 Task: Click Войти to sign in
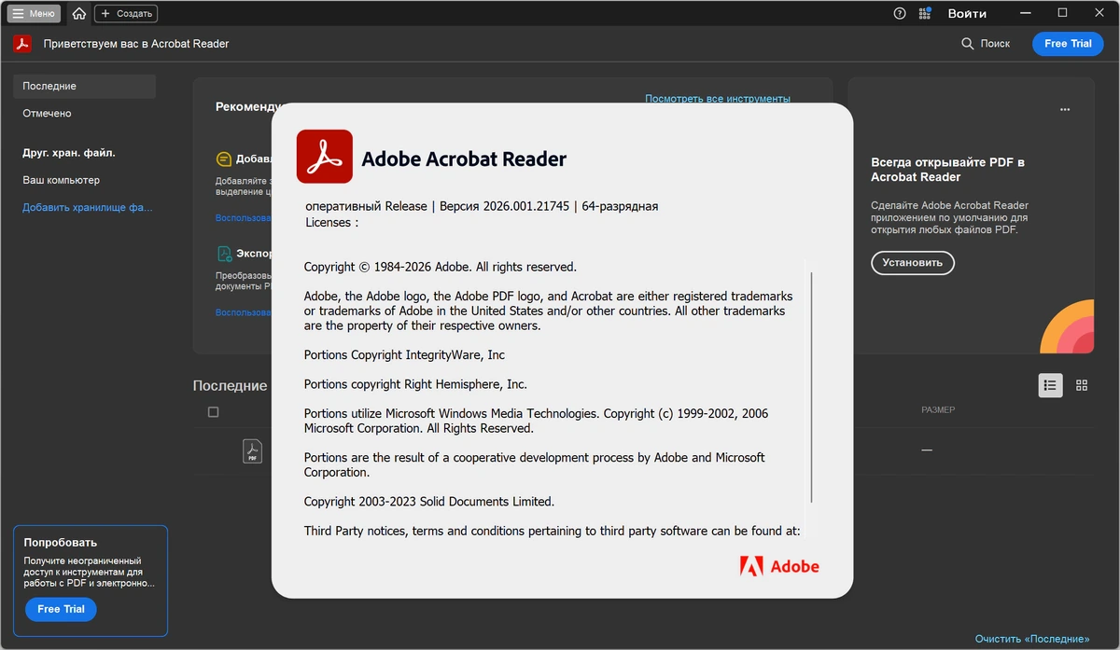(x=967, y=14)
